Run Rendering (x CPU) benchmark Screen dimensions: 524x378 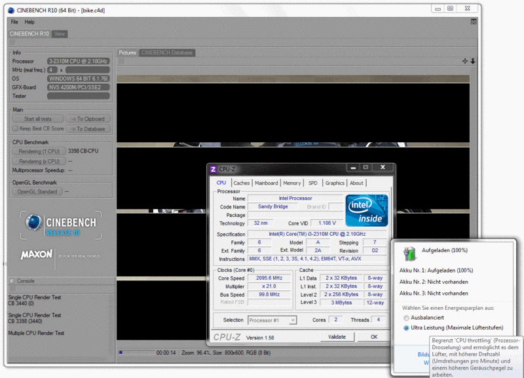[x=39, y=161]
